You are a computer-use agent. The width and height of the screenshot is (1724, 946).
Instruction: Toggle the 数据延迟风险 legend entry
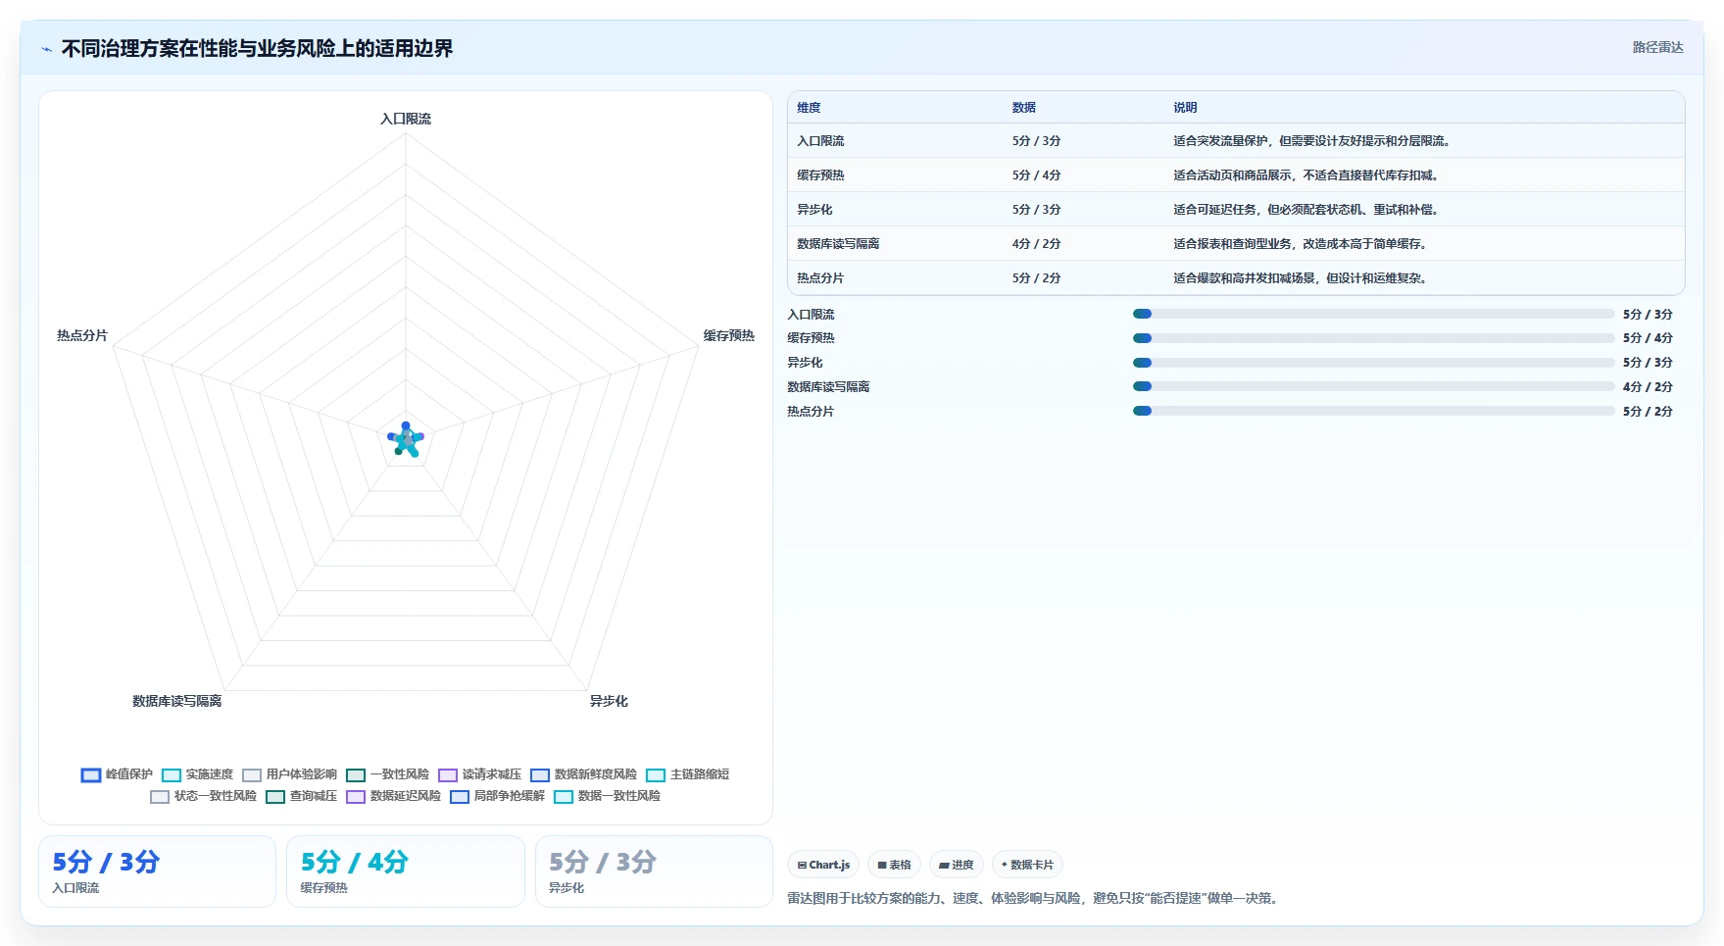click(393, 796)
